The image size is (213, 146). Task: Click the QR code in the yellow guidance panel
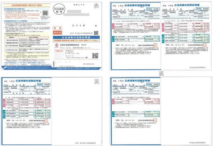(x=45, y=13)
